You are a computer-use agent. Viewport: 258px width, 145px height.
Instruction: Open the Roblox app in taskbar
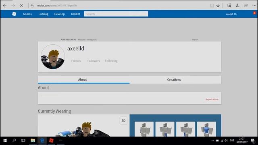point(51,141)
